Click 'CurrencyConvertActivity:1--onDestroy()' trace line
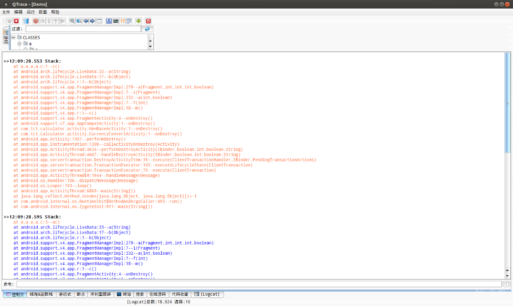 click(97, 134)
